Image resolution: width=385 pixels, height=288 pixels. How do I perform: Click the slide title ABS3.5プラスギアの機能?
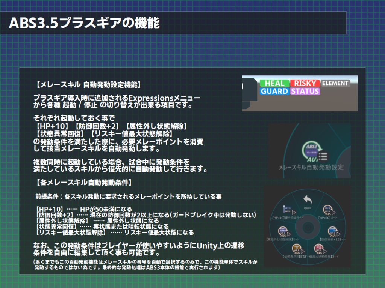[x=84, y=23]
